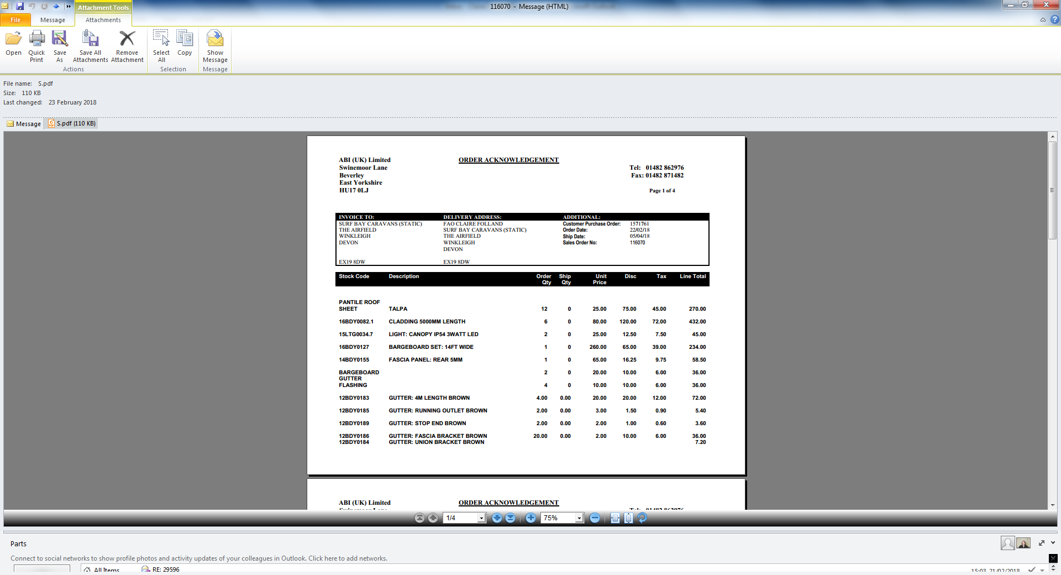Image resolution: width=1061 pixels, height=575 pixels.
Task: Go to next page in PDF preview
Action: [497, 518]
